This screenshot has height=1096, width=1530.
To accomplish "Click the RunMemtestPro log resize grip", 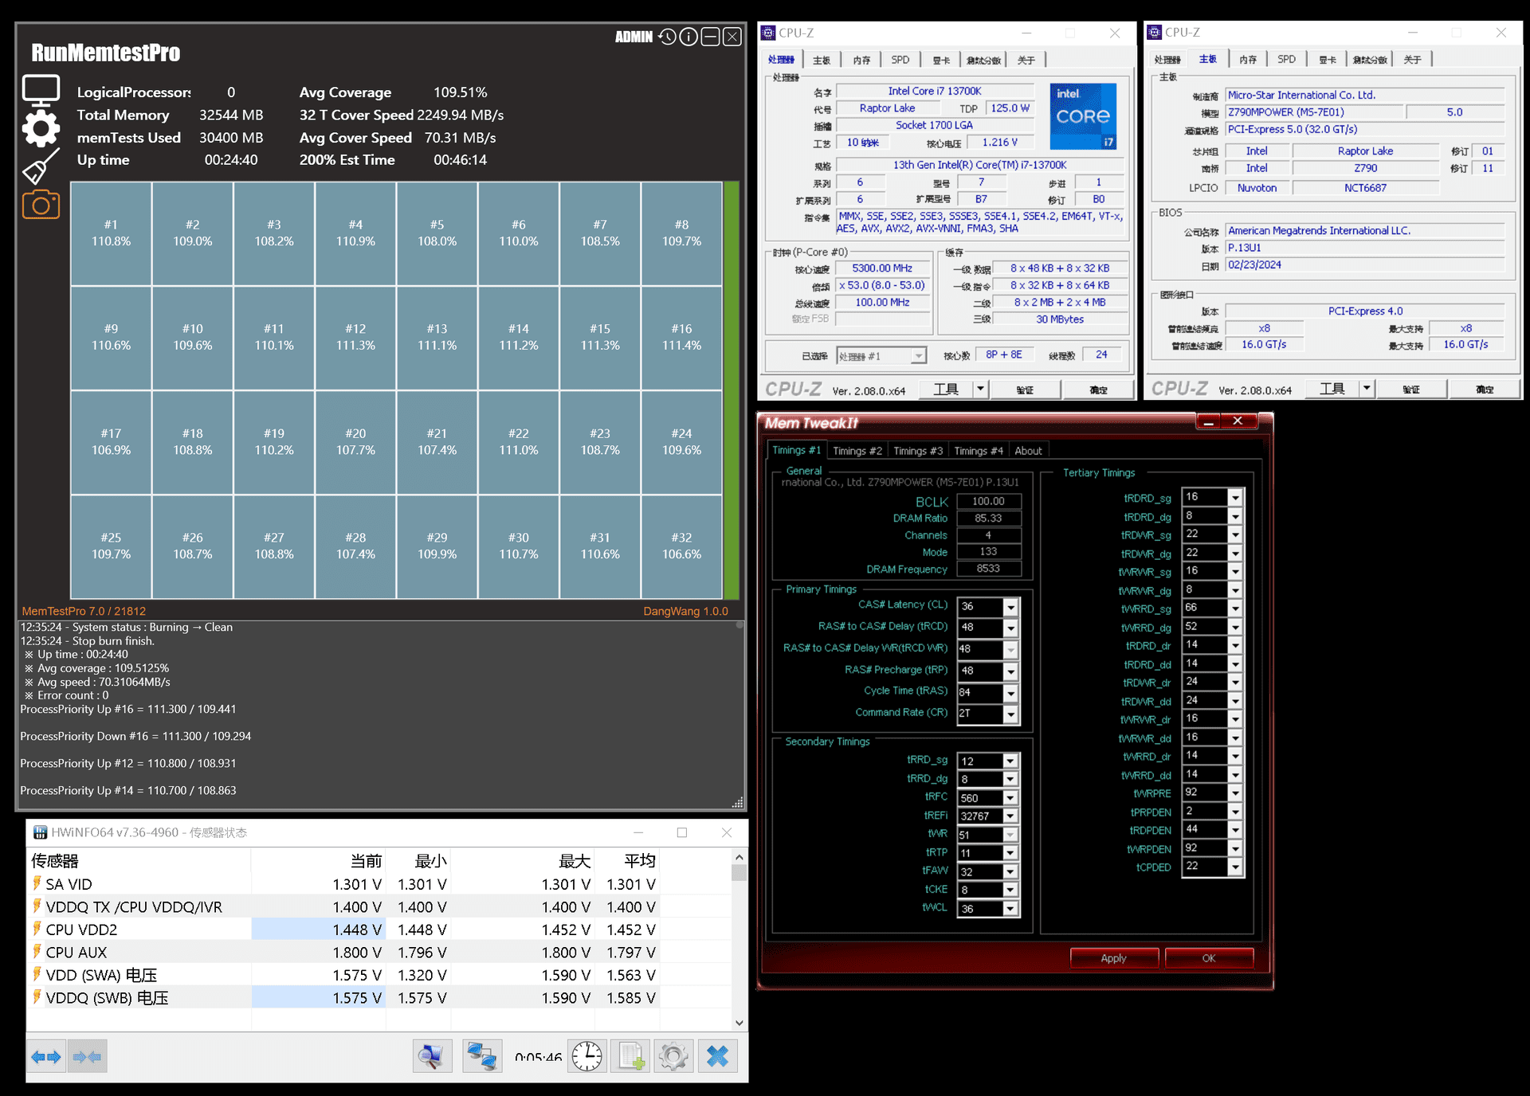I will [x=738, y=802].
